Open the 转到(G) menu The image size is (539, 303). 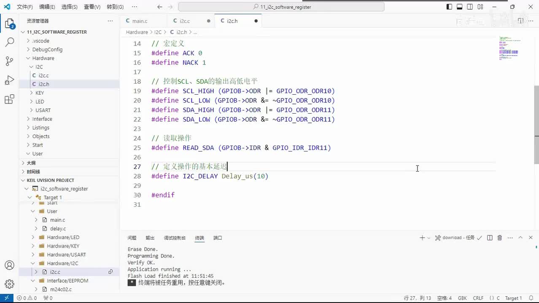click(x=115, y=7)
